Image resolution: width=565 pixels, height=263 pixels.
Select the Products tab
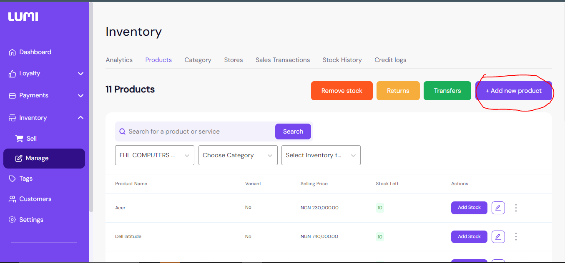[158, 60]
